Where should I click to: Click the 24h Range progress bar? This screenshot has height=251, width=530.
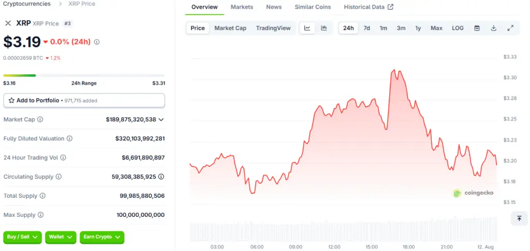click(84, 75)
